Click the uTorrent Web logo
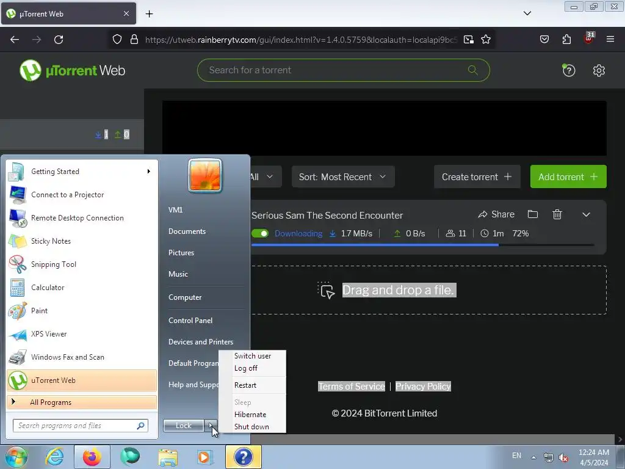 coord(72,71)
